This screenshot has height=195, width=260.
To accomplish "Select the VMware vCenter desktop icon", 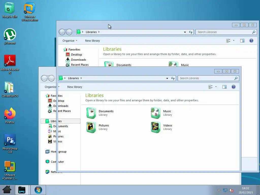I will tap(10, 170).
